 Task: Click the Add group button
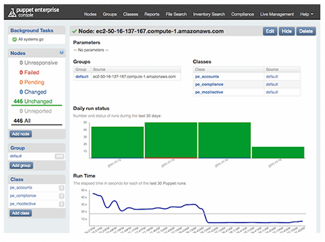(x=21, y=166)
